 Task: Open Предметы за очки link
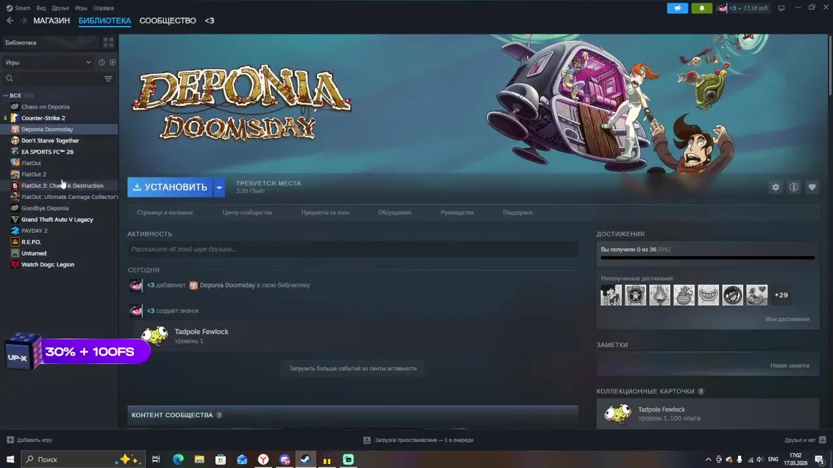point(325,213)
